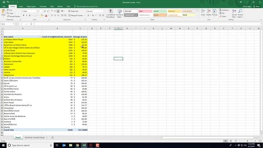Click the AutoSum sigma icon
This screenshot has height=148, width=263.
220,10
